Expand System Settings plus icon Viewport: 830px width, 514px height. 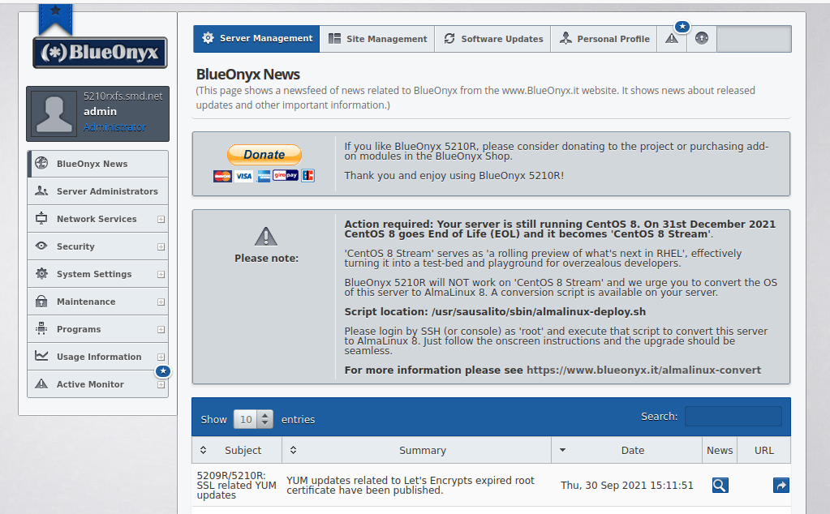[x=161, y=275]
